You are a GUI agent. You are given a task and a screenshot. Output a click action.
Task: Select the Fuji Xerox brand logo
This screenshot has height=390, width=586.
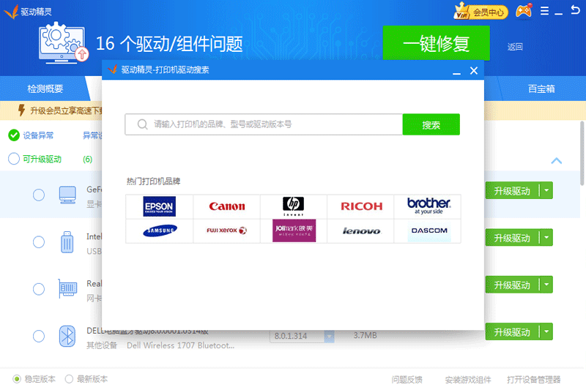226,230
